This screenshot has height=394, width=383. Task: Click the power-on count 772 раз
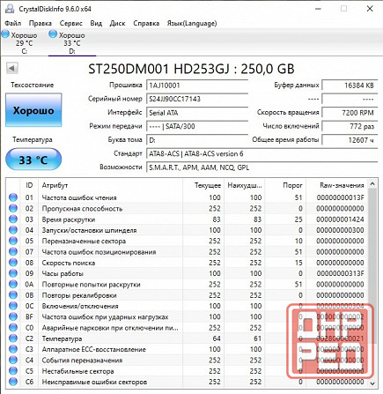pos(350,126)
